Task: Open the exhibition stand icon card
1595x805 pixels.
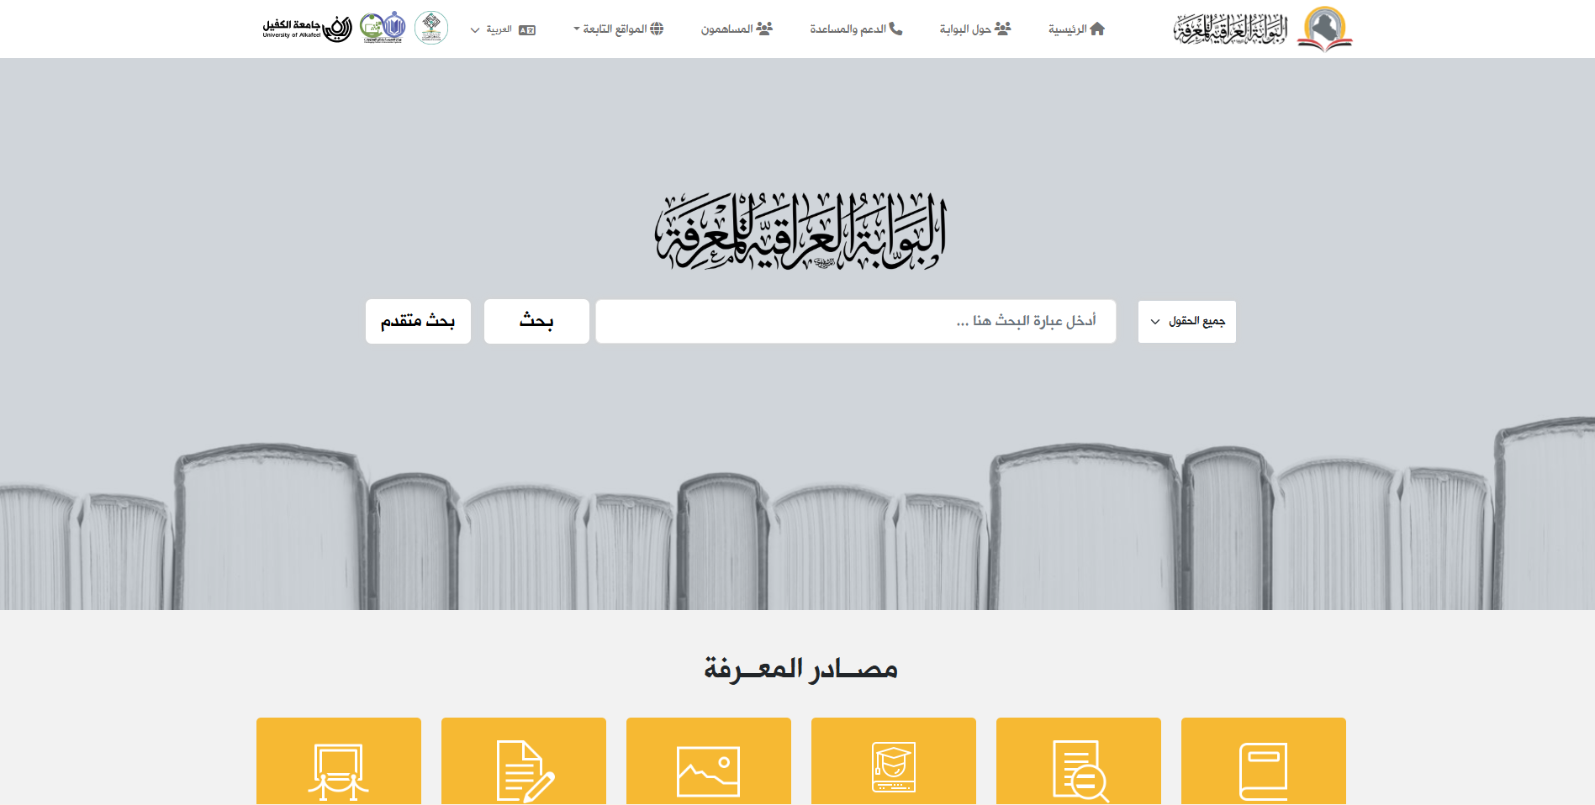Action: 338,761
